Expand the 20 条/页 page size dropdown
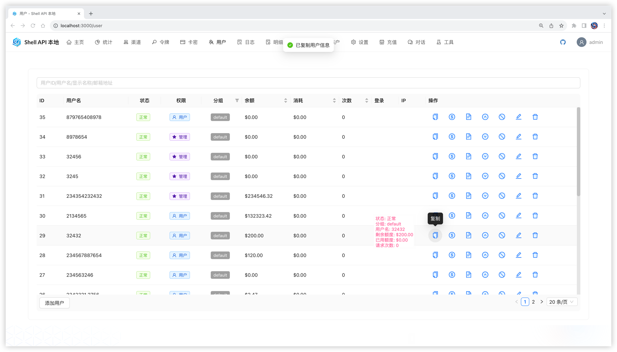 562,302
